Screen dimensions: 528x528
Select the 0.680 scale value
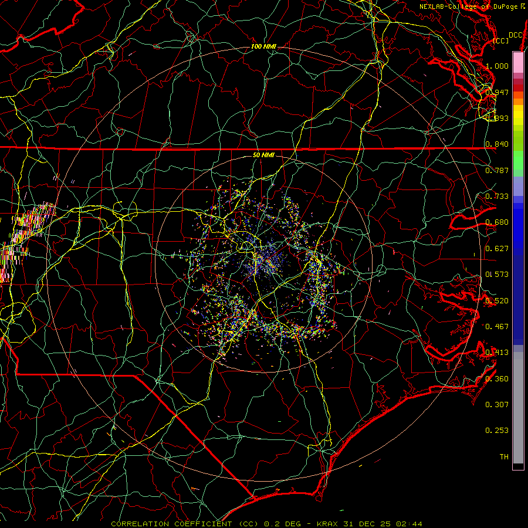(497, 222)
